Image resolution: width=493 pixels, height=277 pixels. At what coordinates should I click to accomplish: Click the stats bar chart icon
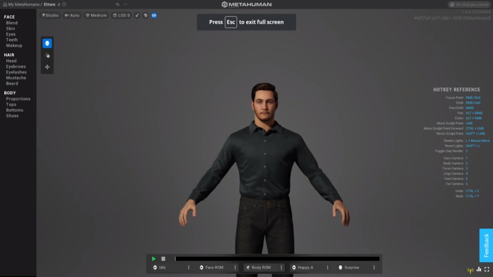point(479,270)
